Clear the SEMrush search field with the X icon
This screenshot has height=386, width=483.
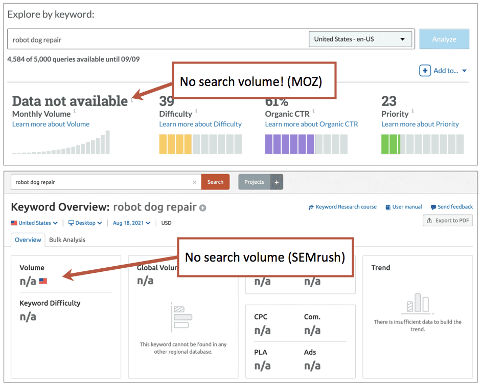click(194, 182)
